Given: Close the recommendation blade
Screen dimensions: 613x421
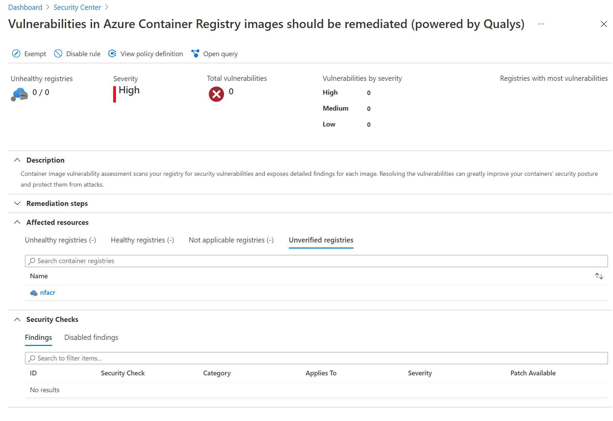Looking at the screenshot, I should [604, 24].
